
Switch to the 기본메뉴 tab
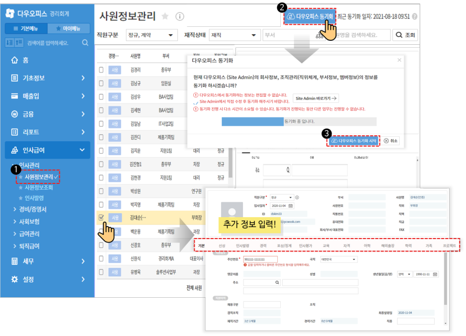(x=26, y=28)
